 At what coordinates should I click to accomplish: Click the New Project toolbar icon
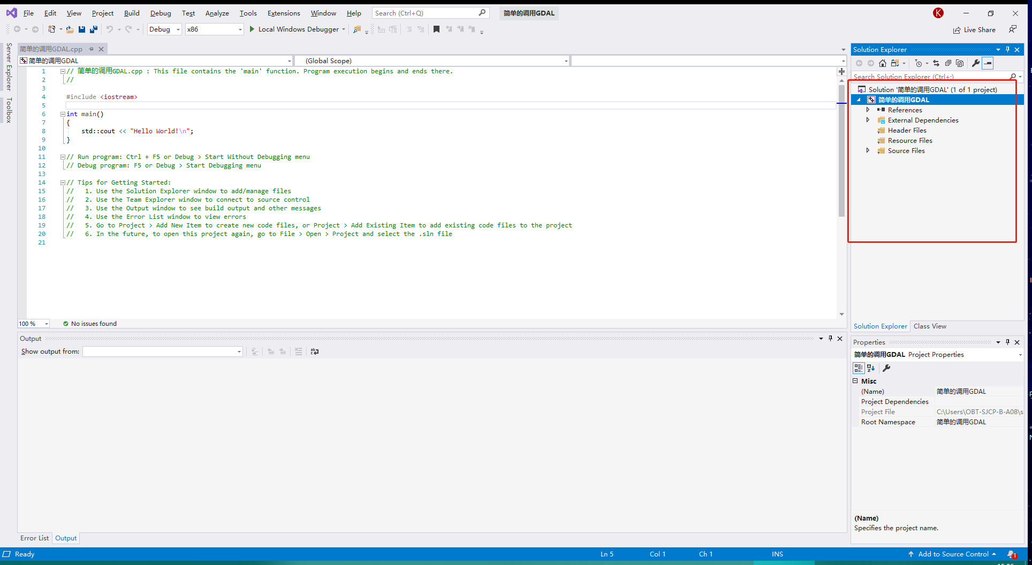pyautogui.click(x=52, y=29)
